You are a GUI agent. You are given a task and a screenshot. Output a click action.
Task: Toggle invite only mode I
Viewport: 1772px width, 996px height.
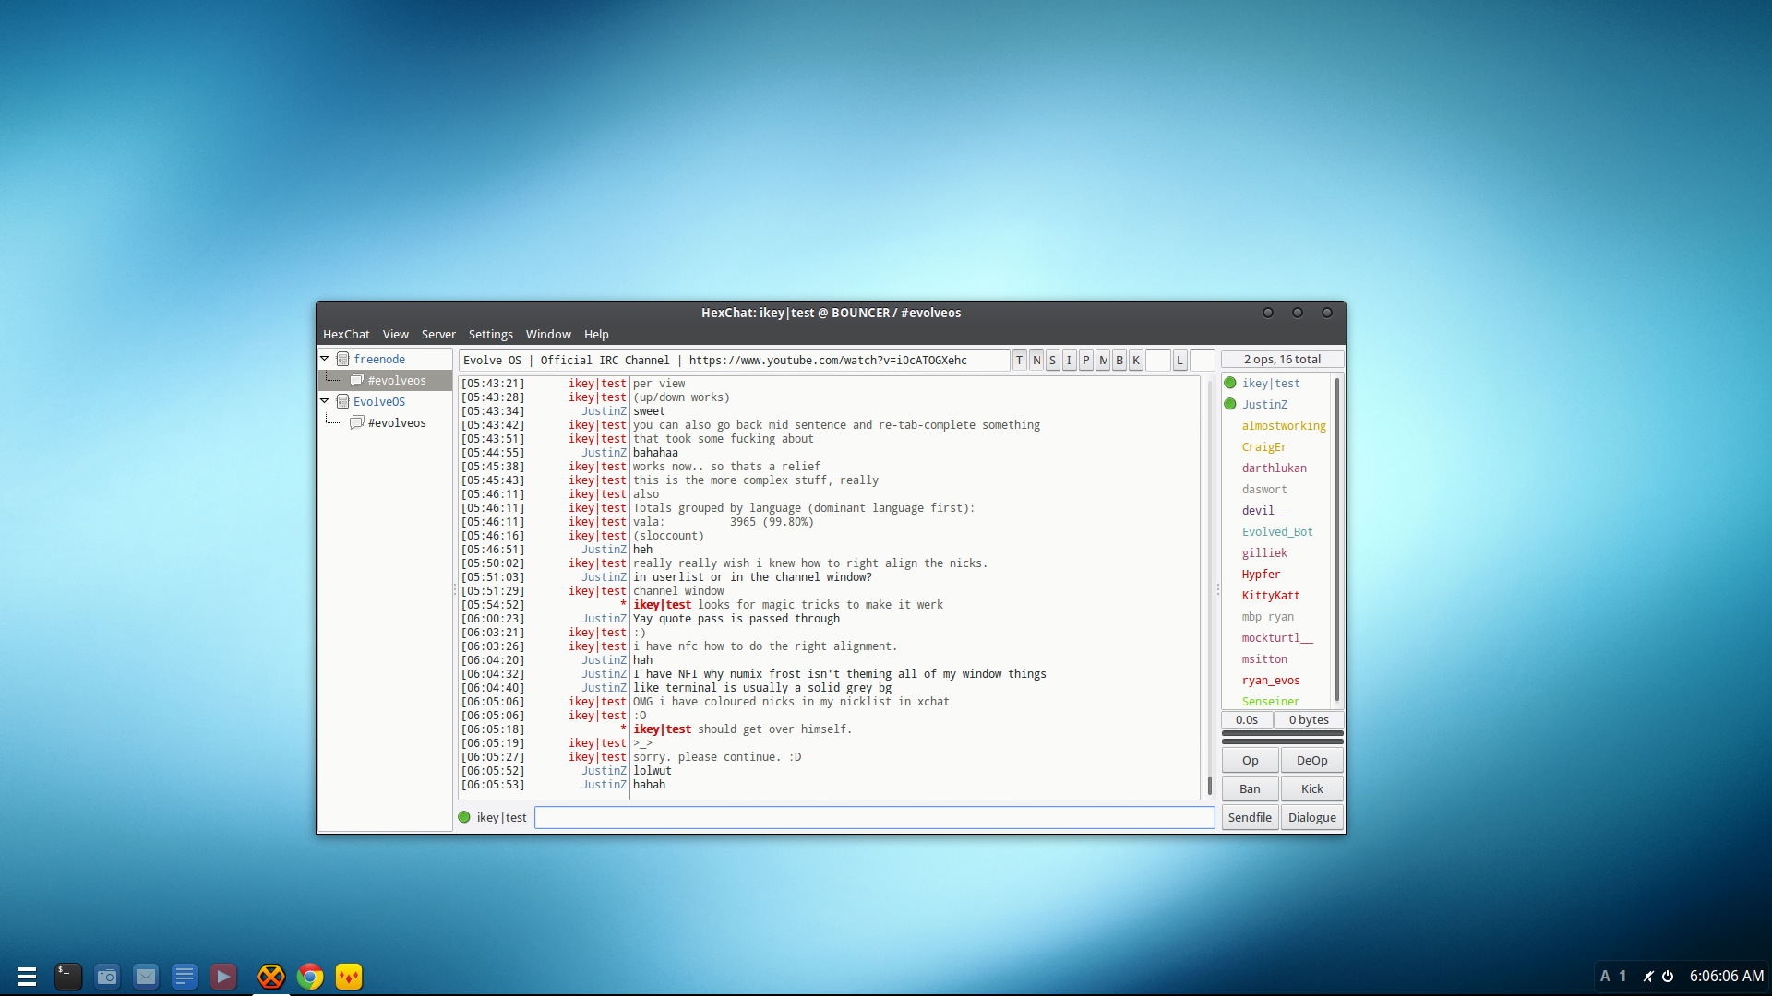[x=1069, y=360]
